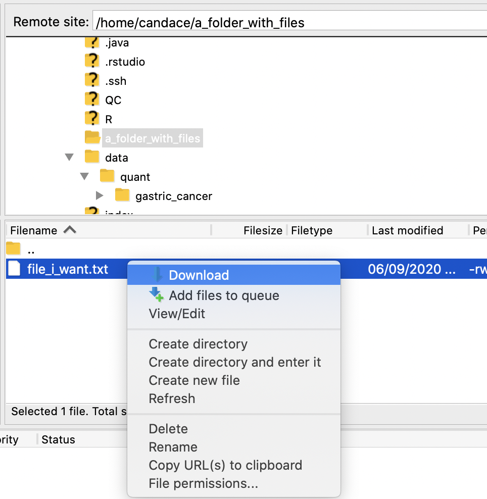Select Rename from the context menu

173,447
